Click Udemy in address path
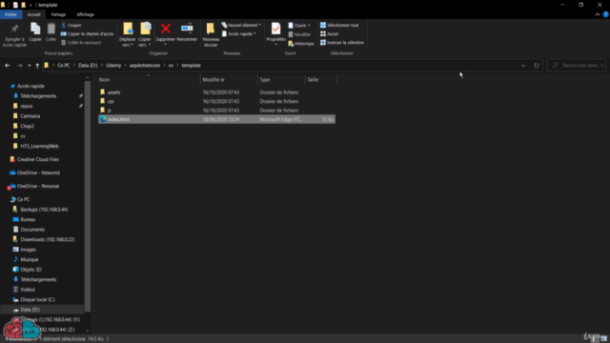Image resolution: width=610 pixels, height=343 pixels. [x=113, y=66]
